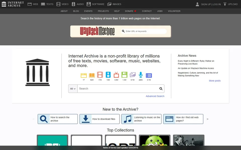Click the main search magnifier button
Image resolution: width=241 pixels, height=150 pixels.
click(x=161, y=88)
